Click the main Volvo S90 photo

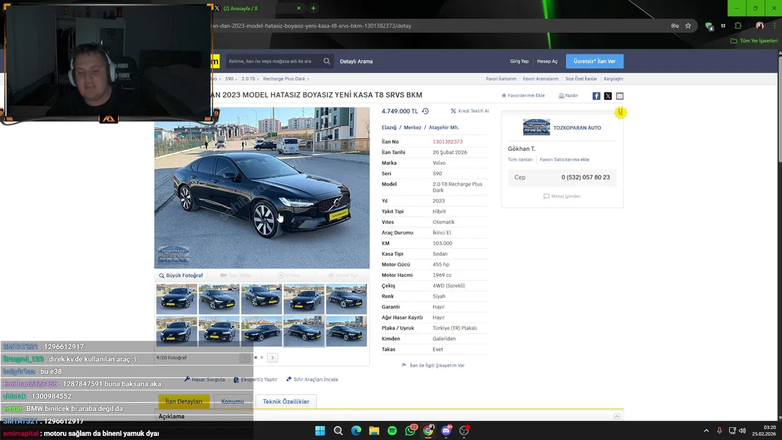pyautogui.click(x=262, y=188)
